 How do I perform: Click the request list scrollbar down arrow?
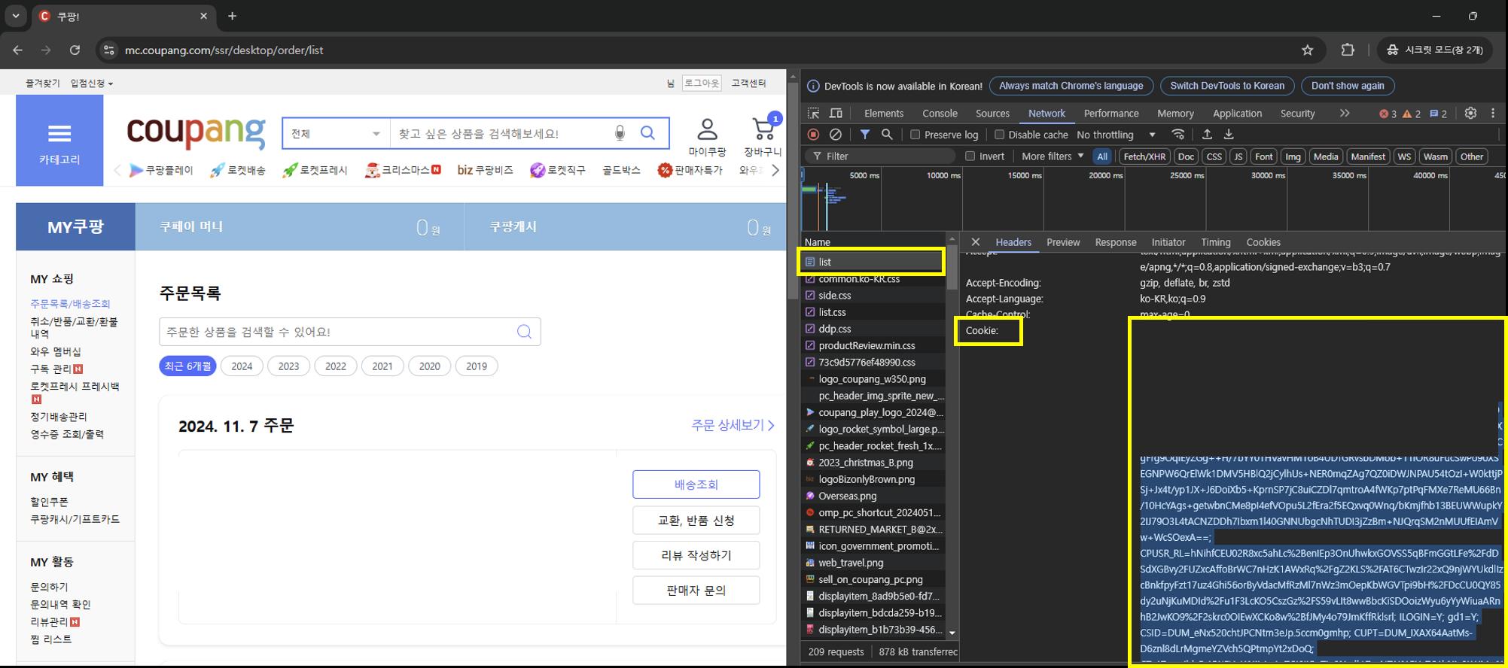[952, 633]
